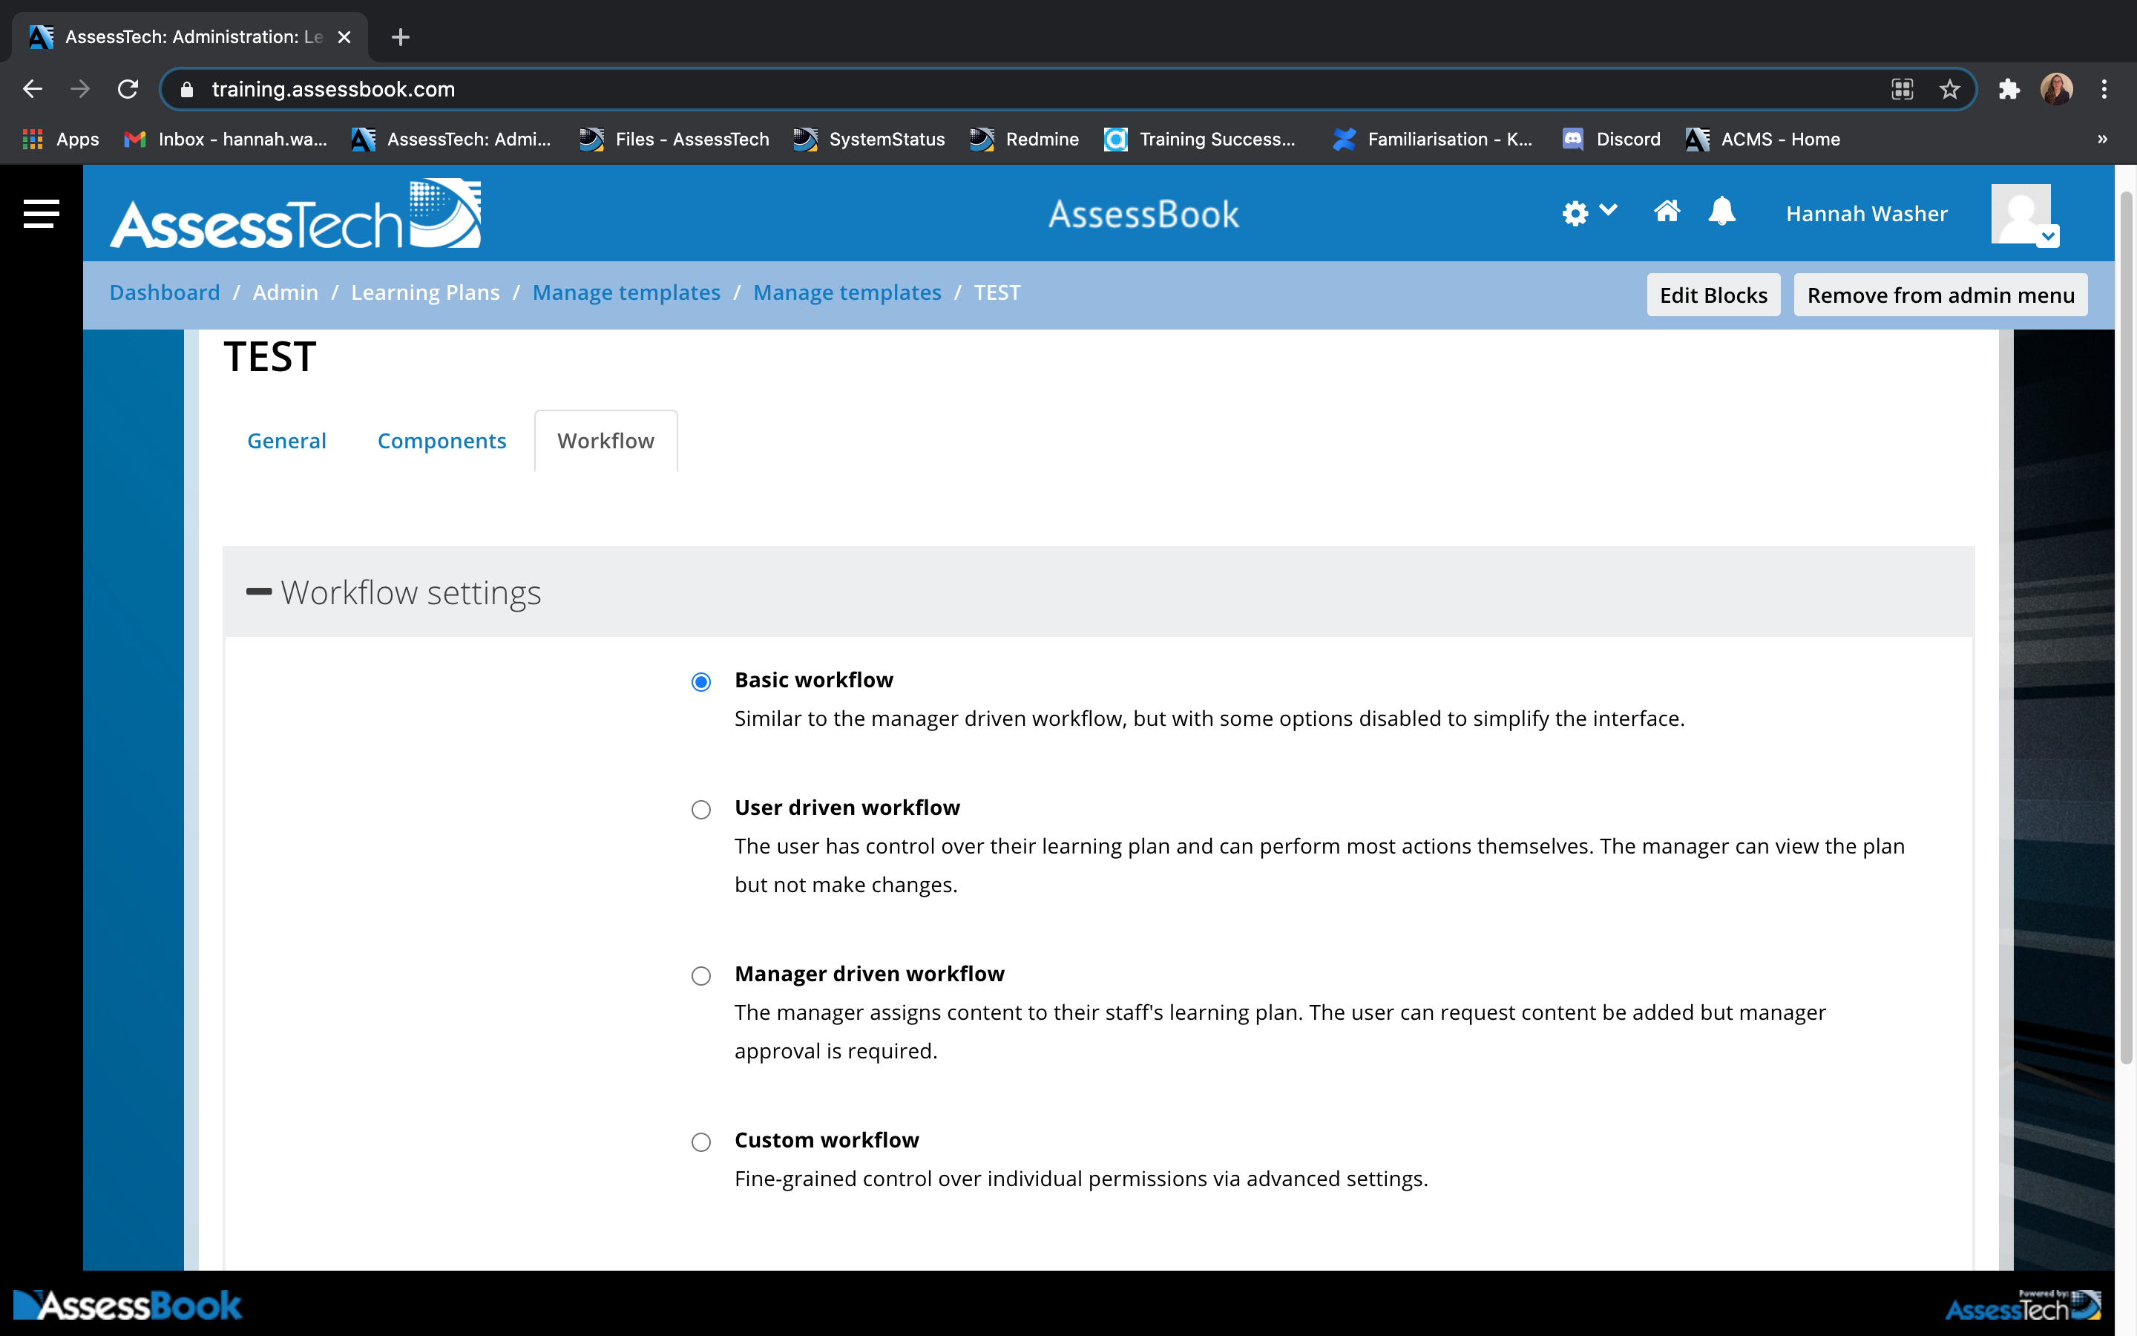This screenshot has width=2137, height=1336.
Task: Go to Admin breadcrumb
Action: tap(285, 292)
